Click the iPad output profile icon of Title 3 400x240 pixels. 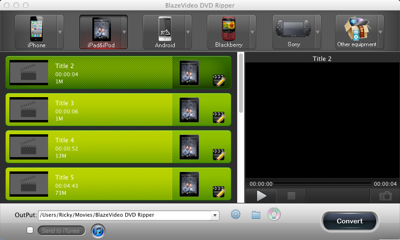coord(189,110)
